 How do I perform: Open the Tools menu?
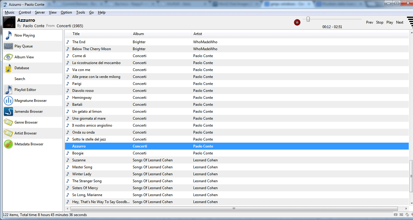[80, 12]
